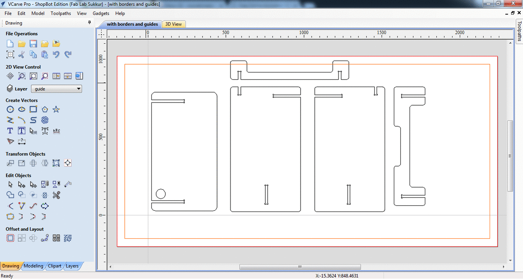The height and width of the screenshot is (279, 523).
Task: Zoom to selected objects
Action: 45,76
